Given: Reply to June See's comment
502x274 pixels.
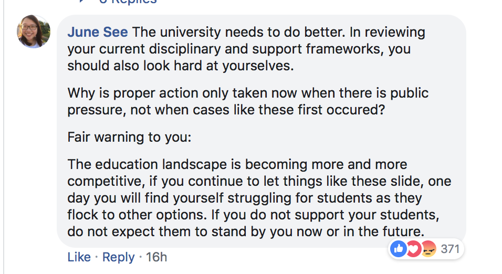Looking at the screenshot, I should (x=118, y=257).
